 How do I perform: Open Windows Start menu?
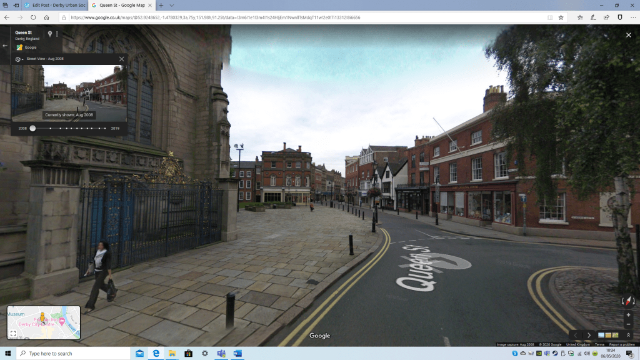7,354
